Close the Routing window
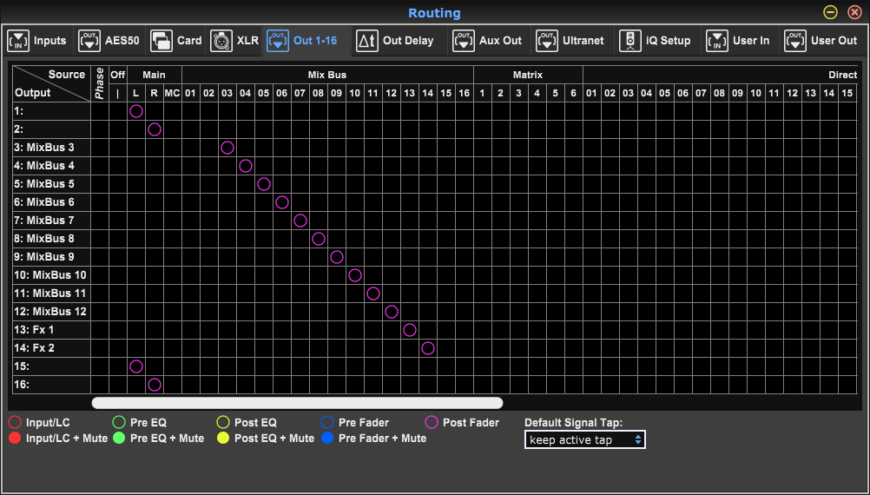This screenshot has width=870, height=495. click(x=854, y=12)
